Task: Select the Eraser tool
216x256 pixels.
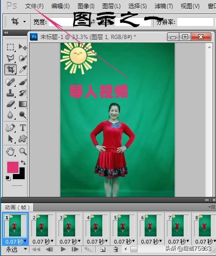Action: tap(10, 104)
